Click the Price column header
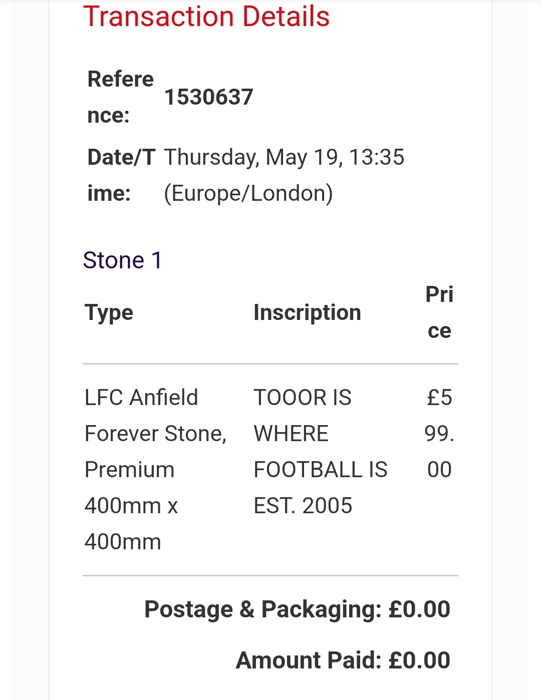This screenshot has height=700, width=541. [439, 312]
